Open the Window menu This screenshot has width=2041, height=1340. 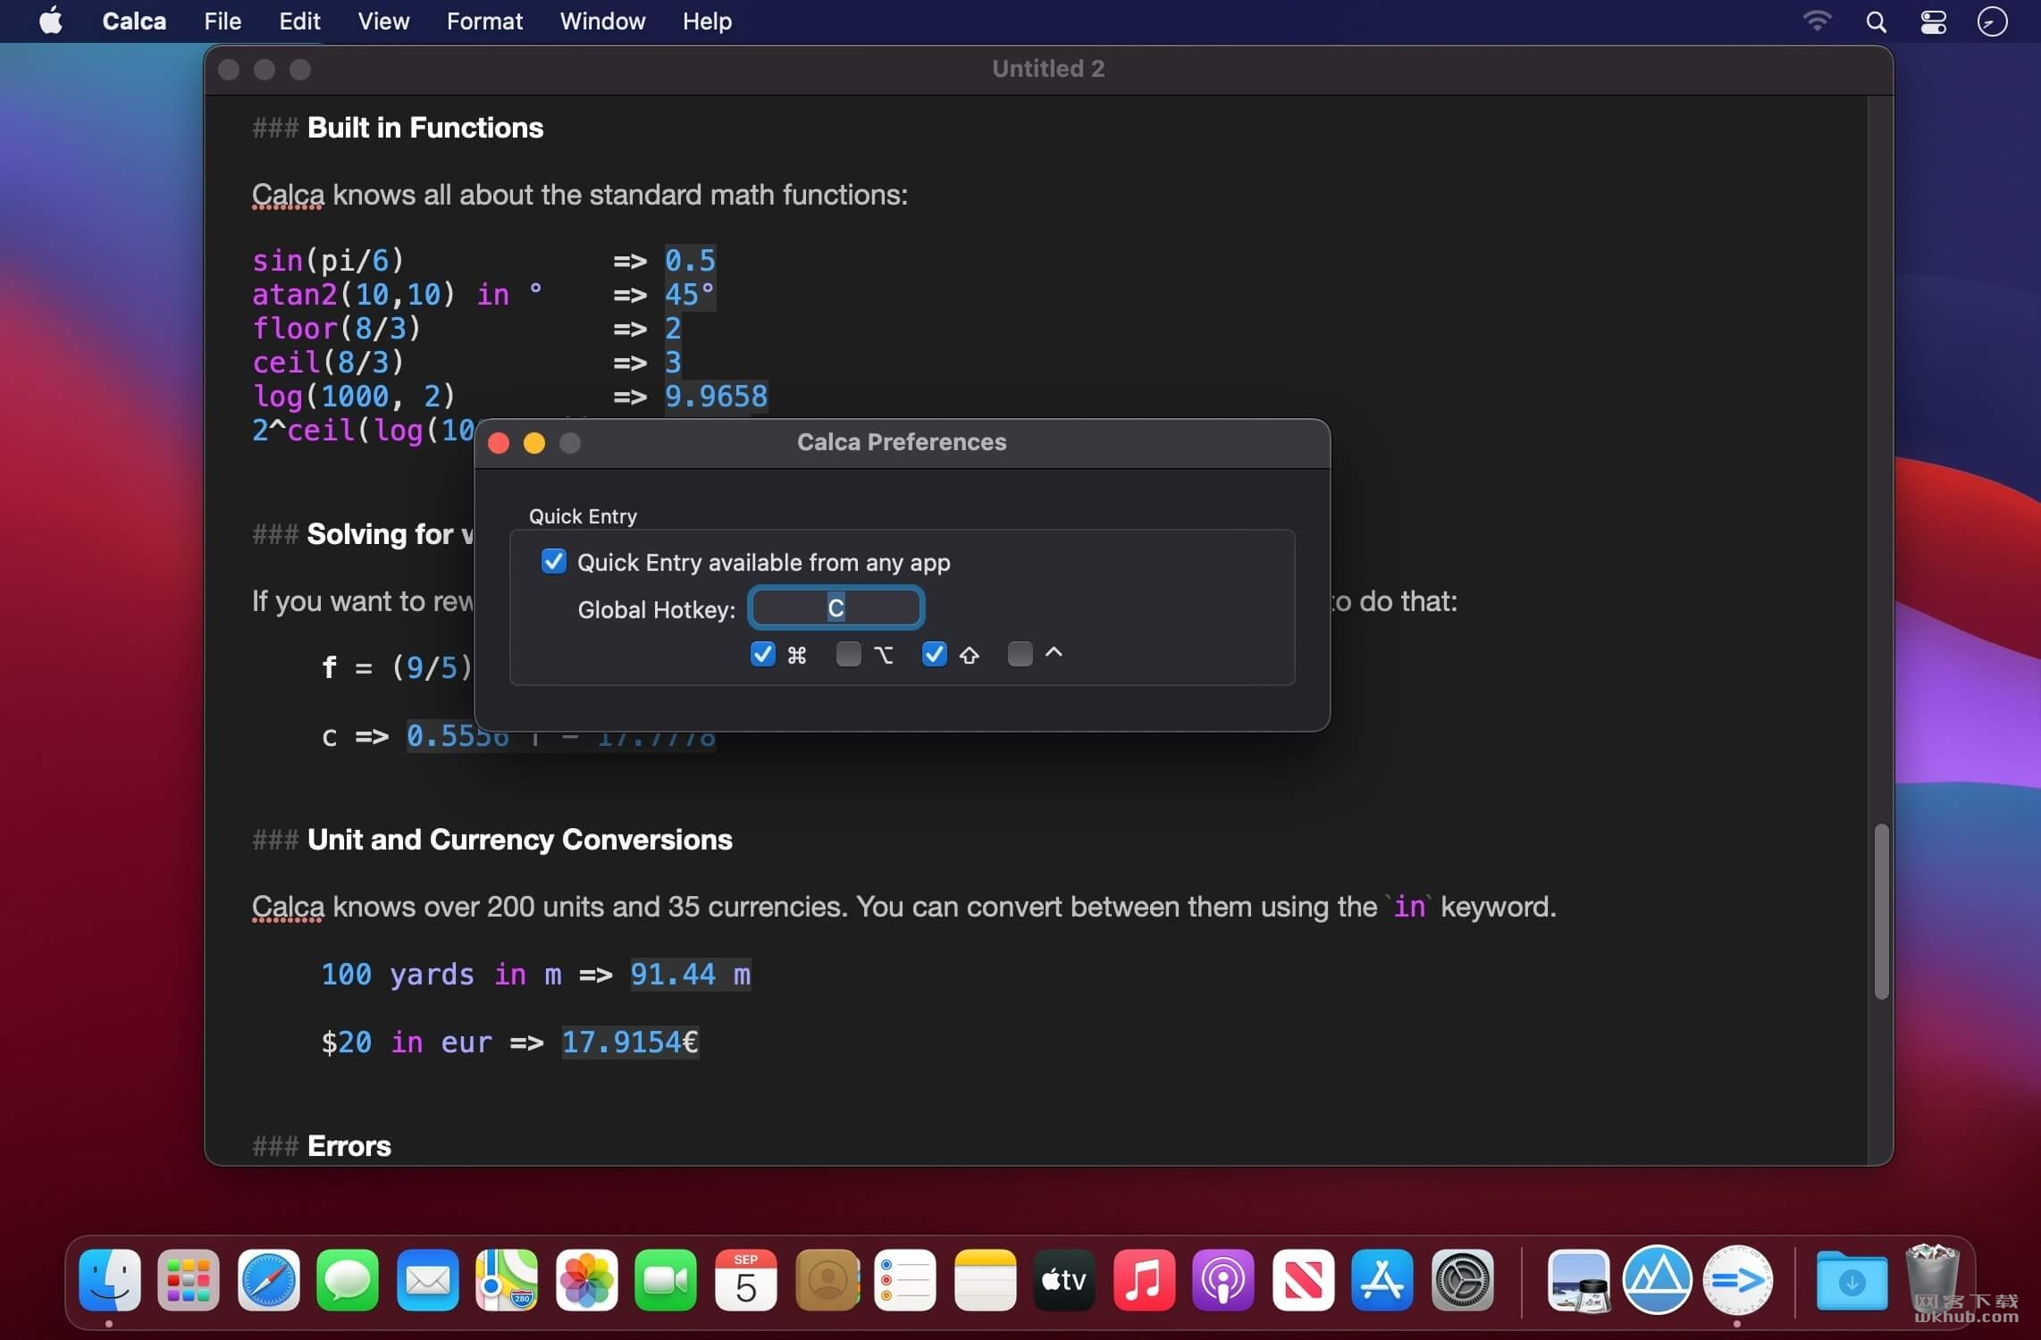[x=602, y=21]
